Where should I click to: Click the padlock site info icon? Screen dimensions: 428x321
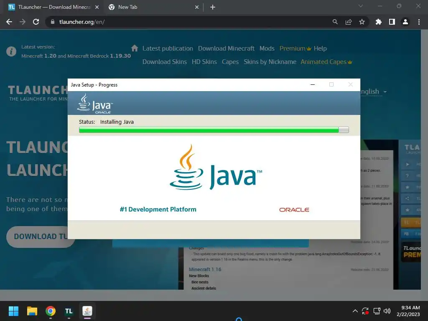[x=53, y=22]
